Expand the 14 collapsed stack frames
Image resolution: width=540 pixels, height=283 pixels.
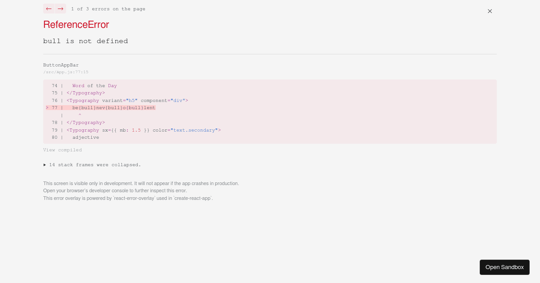pos(95,165)
